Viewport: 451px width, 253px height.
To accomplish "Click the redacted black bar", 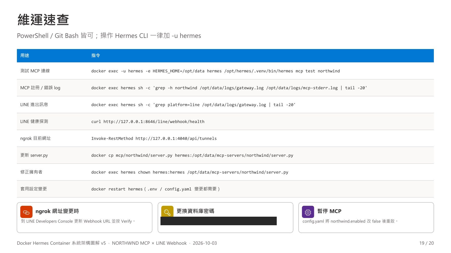I will coord(218,221).
